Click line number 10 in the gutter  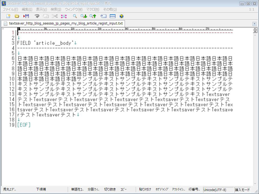[12, 79]
